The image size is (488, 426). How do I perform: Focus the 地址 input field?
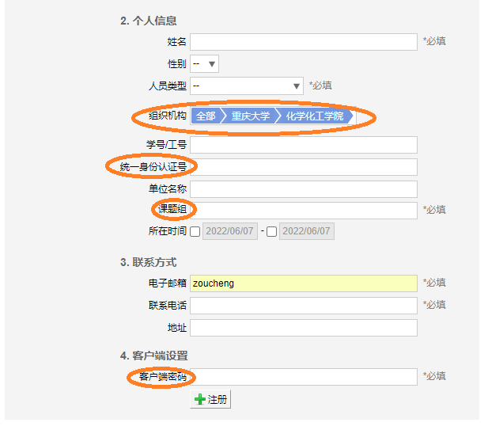[304, 328]
